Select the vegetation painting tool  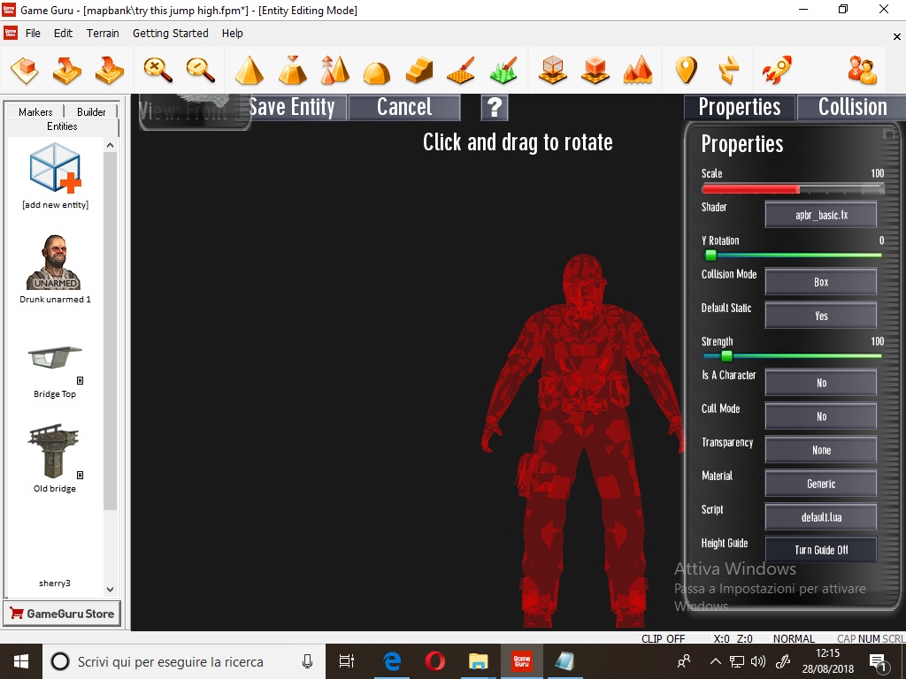pos(503,69)
